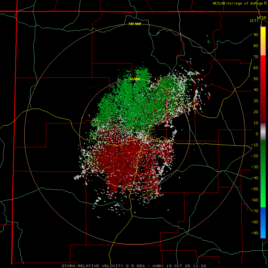Click the KT units label above the color scale
Image resolution: width=268 pixels, height=268 pixels.
(x=254, y=21)
